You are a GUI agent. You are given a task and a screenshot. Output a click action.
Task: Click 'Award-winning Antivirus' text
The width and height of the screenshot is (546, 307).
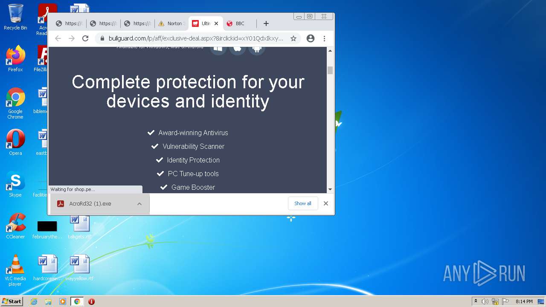(x=193, y=133)
